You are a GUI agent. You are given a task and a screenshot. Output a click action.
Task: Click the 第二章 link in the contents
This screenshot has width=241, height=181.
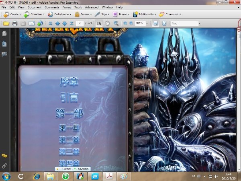click(x=69, y=140)
